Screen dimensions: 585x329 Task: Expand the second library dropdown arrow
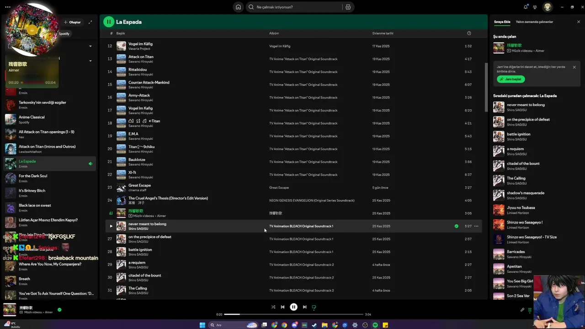(90, 61)
